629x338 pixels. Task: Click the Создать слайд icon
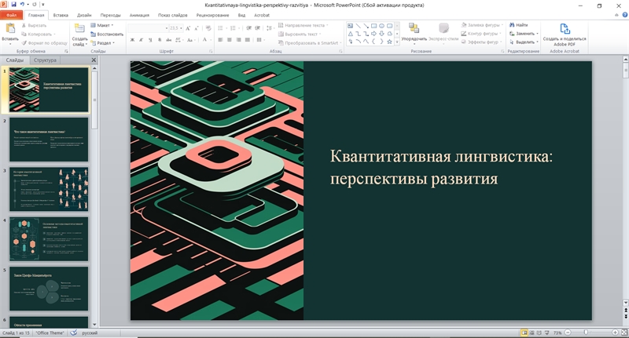79,29
